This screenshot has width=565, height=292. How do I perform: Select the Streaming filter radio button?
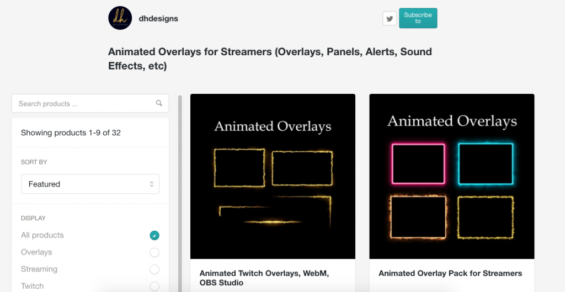(x=154, y=269)
